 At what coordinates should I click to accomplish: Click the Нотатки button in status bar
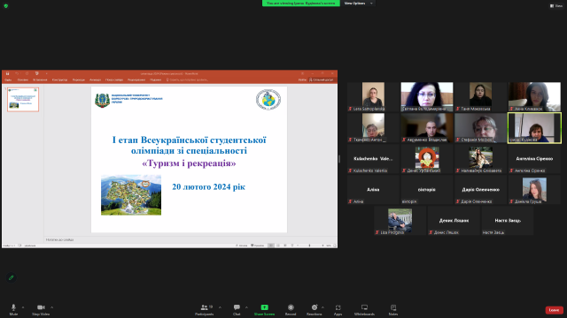pyautogui.click(x=242, y=246)
